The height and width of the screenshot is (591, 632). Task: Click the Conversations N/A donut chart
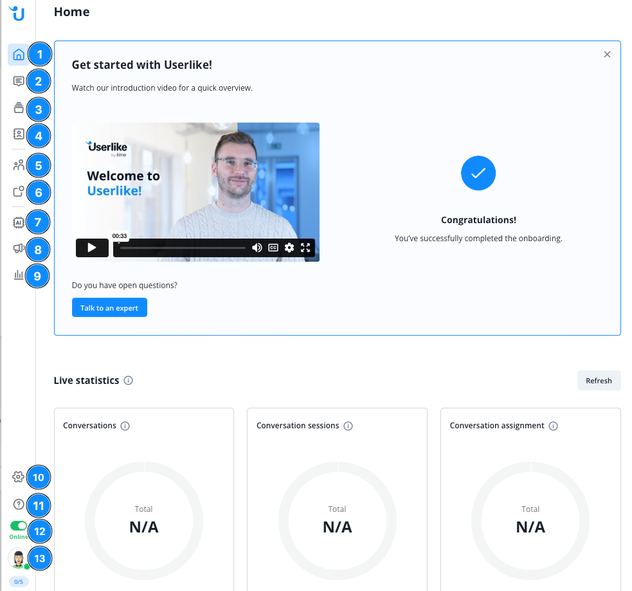coord(144,521)
